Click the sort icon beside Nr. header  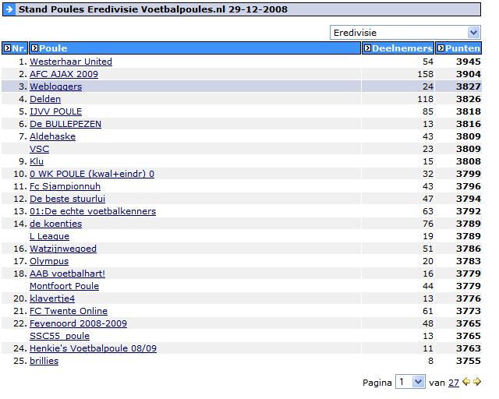coord(7,48)
